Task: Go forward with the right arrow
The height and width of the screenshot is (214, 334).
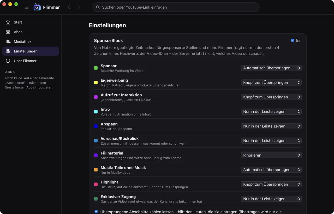Action: tap(79, 7)
